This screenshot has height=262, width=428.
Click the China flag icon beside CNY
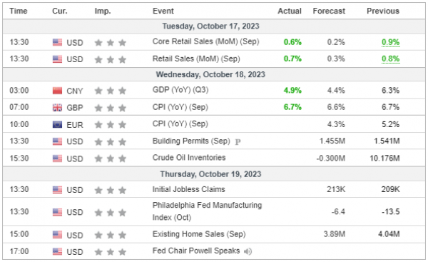[57, 91]
